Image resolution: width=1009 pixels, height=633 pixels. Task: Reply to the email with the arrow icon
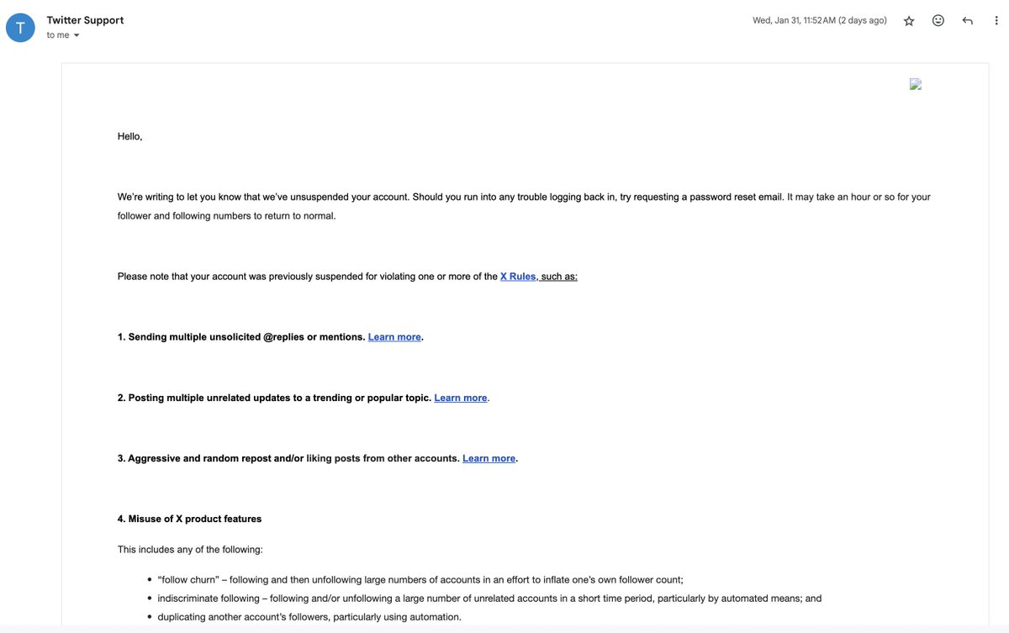(x=968, y=21)
